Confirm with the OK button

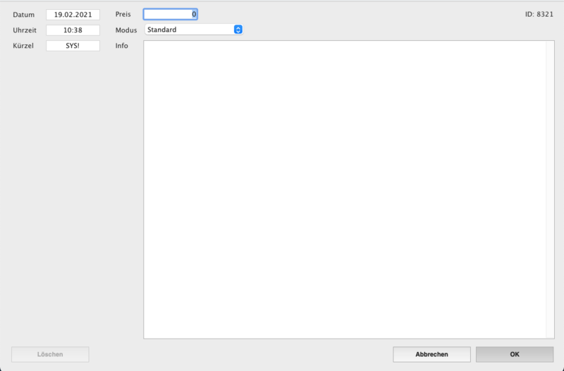coord(514,354)
